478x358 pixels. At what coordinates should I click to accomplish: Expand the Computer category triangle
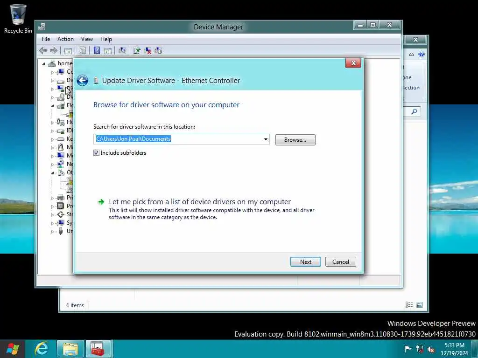tap(52, 72)
